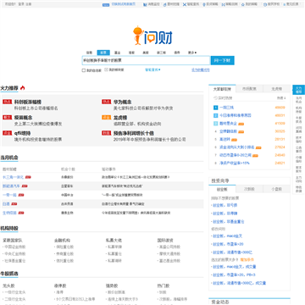Switch to the 次新股 tab in 投资向导

[x=249, y=189]
